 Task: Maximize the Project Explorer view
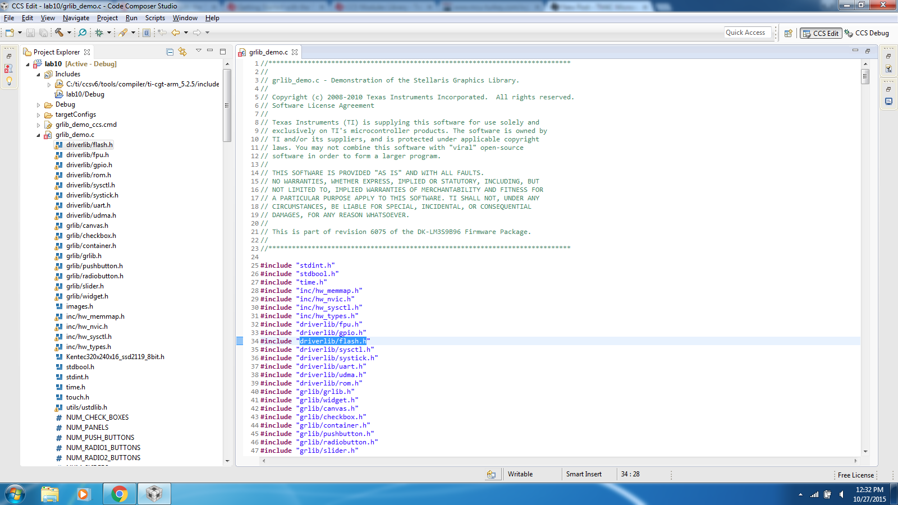point(222,51)
